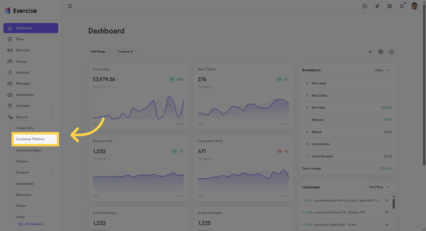Select the Automations icon in the sidebar
Image resolution: width=426 pixels, height=231 pixels.
click(10, 94)
